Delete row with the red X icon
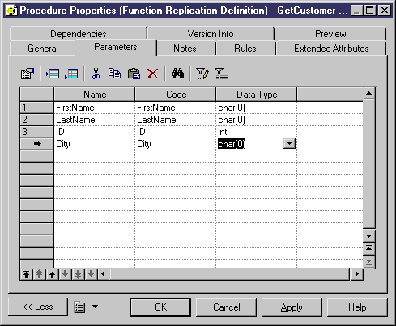 [153, 74]
